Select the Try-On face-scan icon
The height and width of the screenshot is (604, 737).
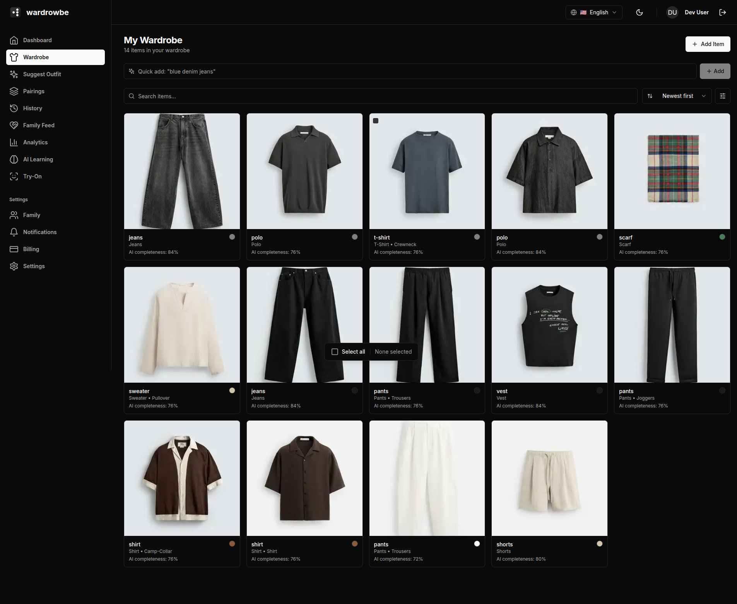coord(14,176)
